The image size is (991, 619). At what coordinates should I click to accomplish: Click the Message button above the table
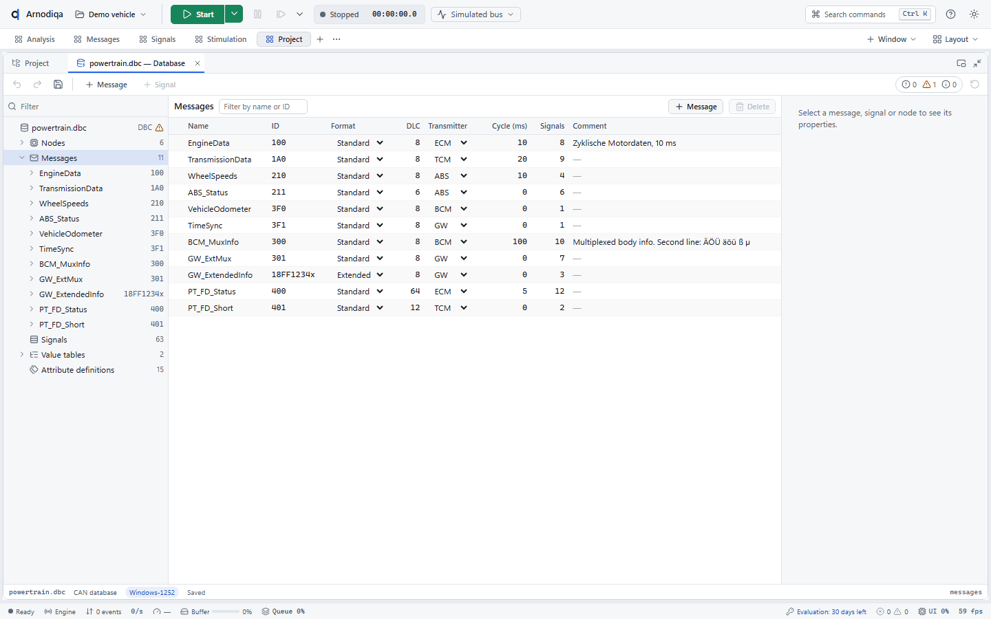point(696,107)
